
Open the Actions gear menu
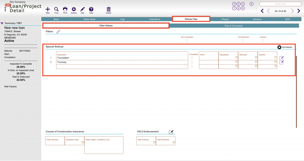point(74,9)
